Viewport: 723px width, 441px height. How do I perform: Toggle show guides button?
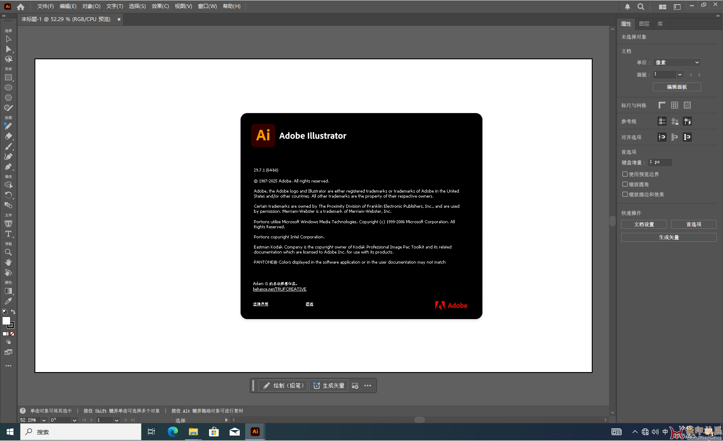[662, 121]
